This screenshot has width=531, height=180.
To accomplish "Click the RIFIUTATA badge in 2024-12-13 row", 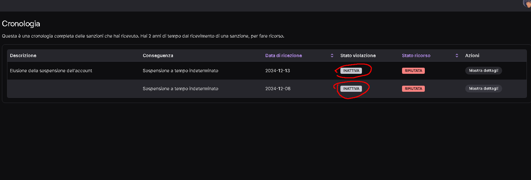I will pyautogui.click(x=413, y=70).
